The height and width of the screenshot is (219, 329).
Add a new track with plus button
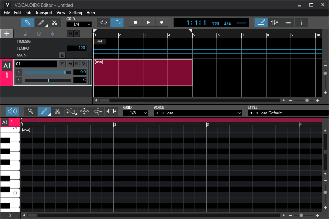[x=7, y=34]
